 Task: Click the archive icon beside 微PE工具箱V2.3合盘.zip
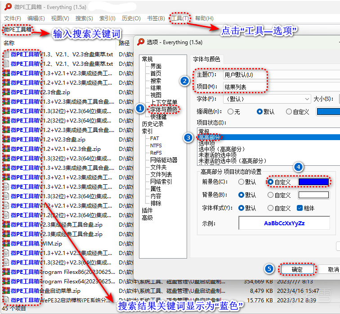tap(6, 92)
